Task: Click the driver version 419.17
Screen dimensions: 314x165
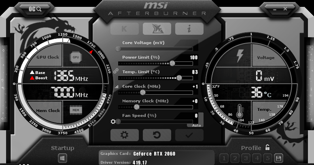Action: pos(140,163)
